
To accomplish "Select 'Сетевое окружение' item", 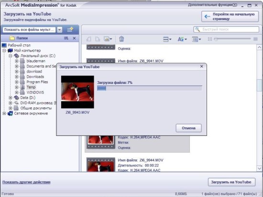I will 31,114.
